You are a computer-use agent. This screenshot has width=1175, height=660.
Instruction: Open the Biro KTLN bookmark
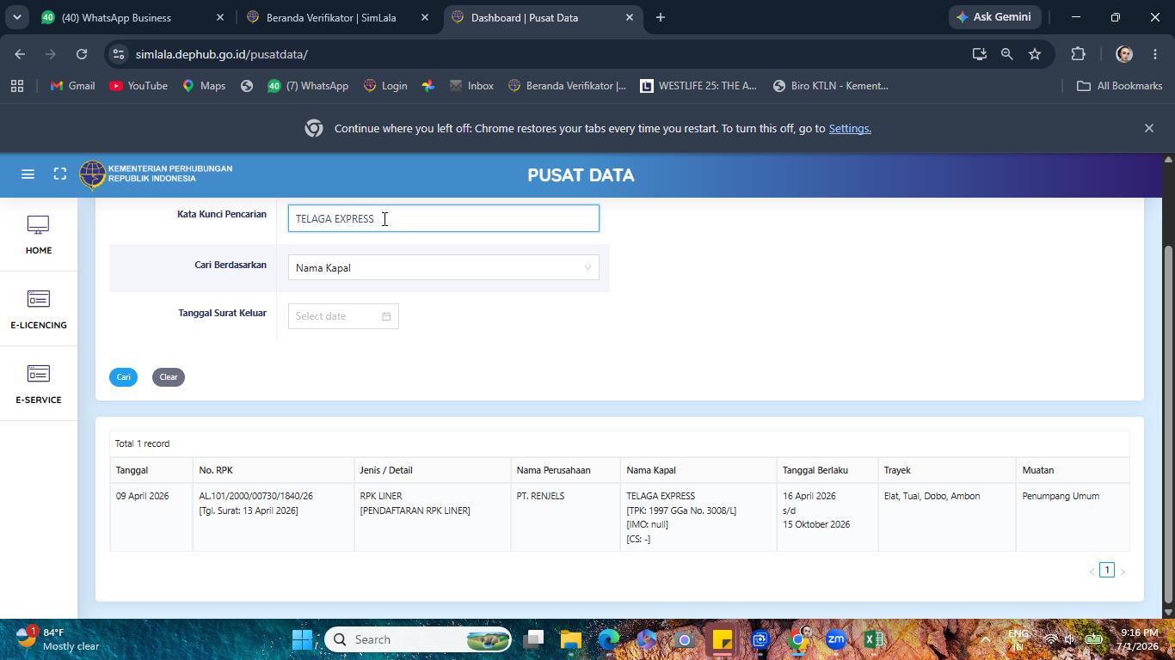click(831, 86)
